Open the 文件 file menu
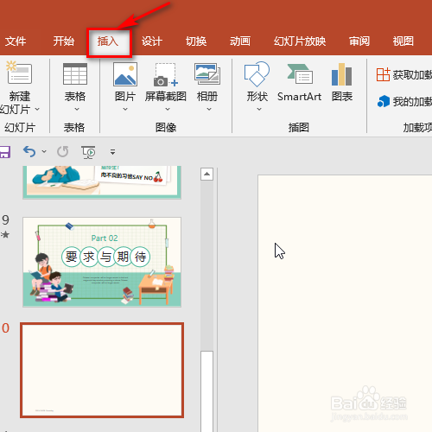Viewport: 432px width, 432px height. [x=16, y=41]
